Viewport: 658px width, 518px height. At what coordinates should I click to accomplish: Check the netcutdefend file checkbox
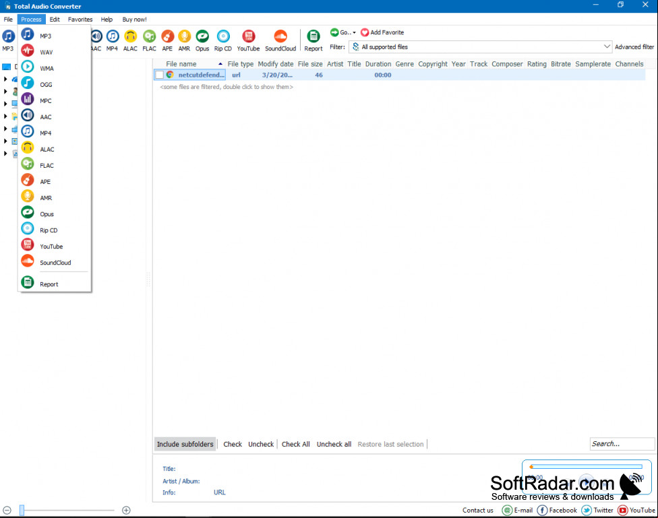pos(160,75)
